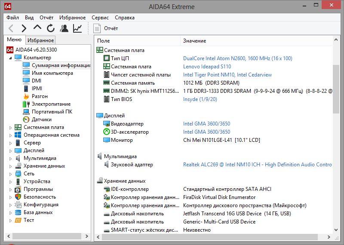This screenshot has width=344, height=245.
Task: Open the Intel Tiger Point NM10 chipset link
Action: (227, 75)
